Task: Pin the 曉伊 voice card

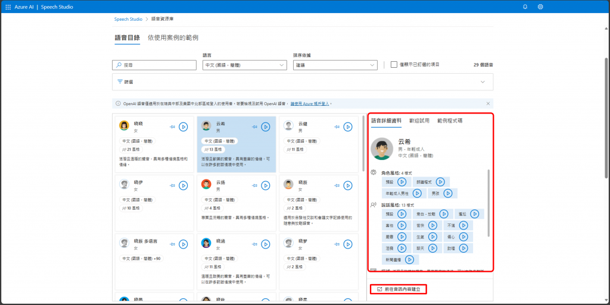Action: 172,185
